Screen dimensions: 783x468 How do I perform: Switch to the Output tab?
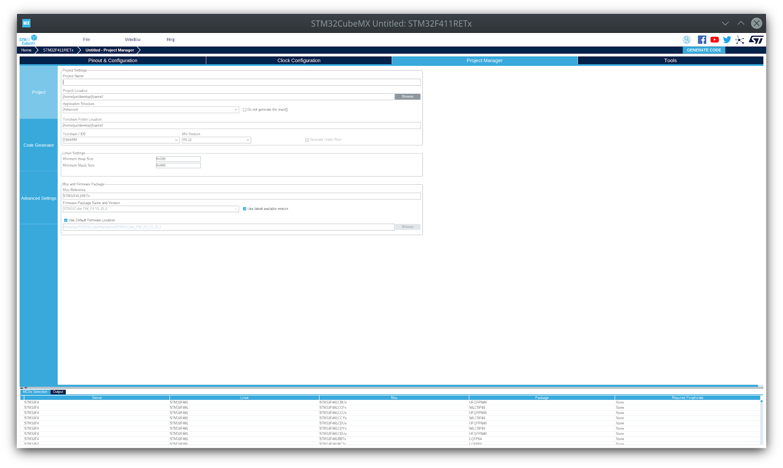pyautogui.click(x=58, y=392)
